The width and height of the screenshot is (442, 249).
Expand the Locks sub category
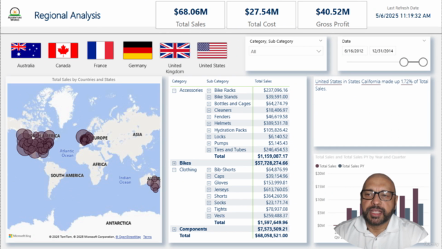click(209, 137)
